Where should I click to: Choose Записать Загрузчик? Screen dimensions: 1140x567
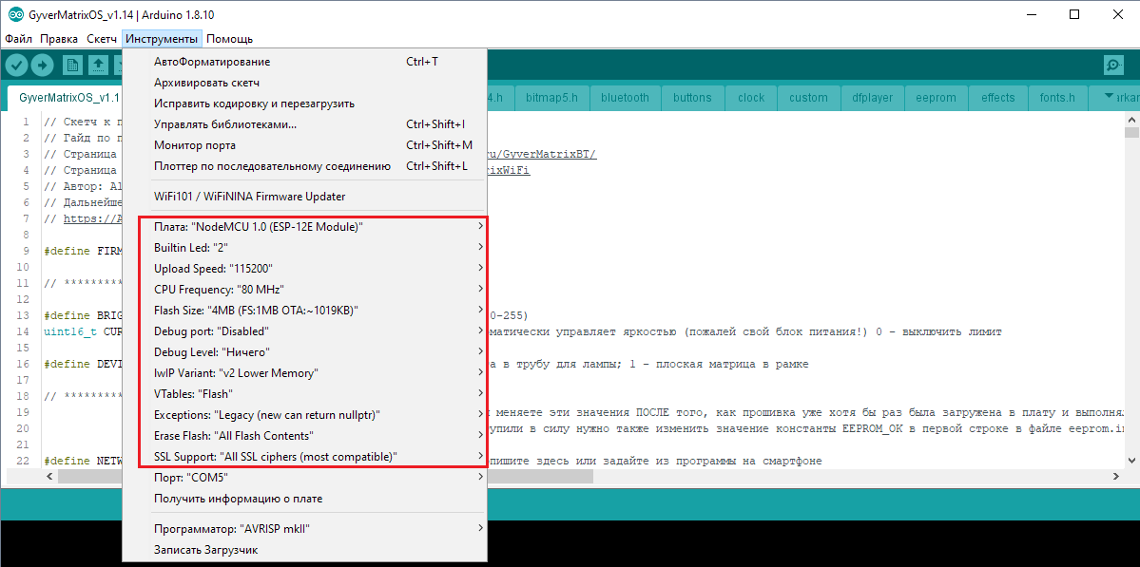pyautogui.click(x=304, y=550)
